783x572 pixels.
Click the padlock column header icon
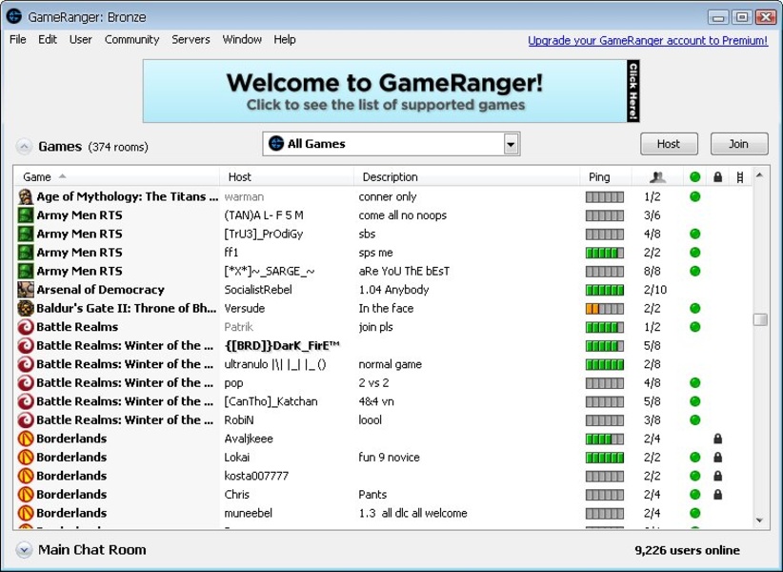tap(718, 176)
